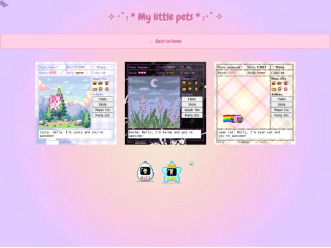This screenshot has width=331, height=248.
Task: Buy the roast chicken in ivory's shop
Action: [x=101, y=83]
